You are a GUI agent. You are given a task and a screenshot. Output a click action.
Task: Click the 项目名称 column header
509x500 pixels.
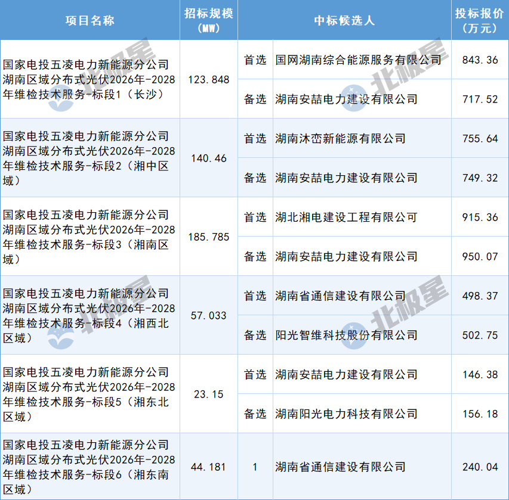[90, 20]
